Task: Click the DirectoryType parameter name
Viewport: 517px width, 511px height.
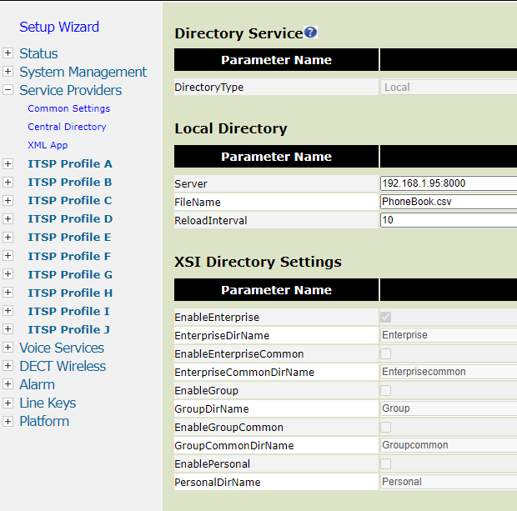Action: click(208, 88)
